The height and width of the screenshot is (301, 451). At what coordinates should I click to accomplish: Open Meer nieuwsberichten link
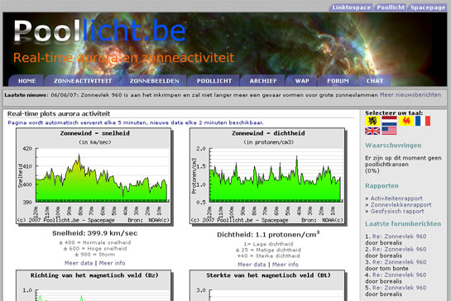[410, 95]
